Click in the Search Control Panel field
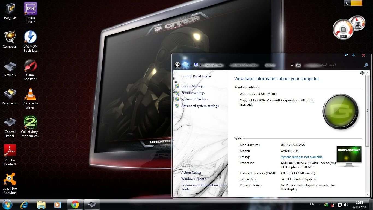 [x=333, y=65]
